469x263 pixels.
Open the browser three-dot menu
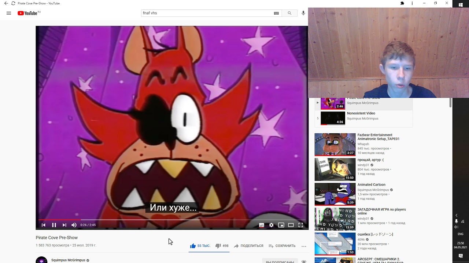pos(412,3)
